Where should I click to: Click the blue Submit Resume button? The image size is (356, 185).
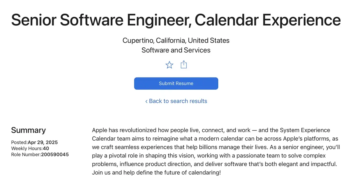point(176,83)
